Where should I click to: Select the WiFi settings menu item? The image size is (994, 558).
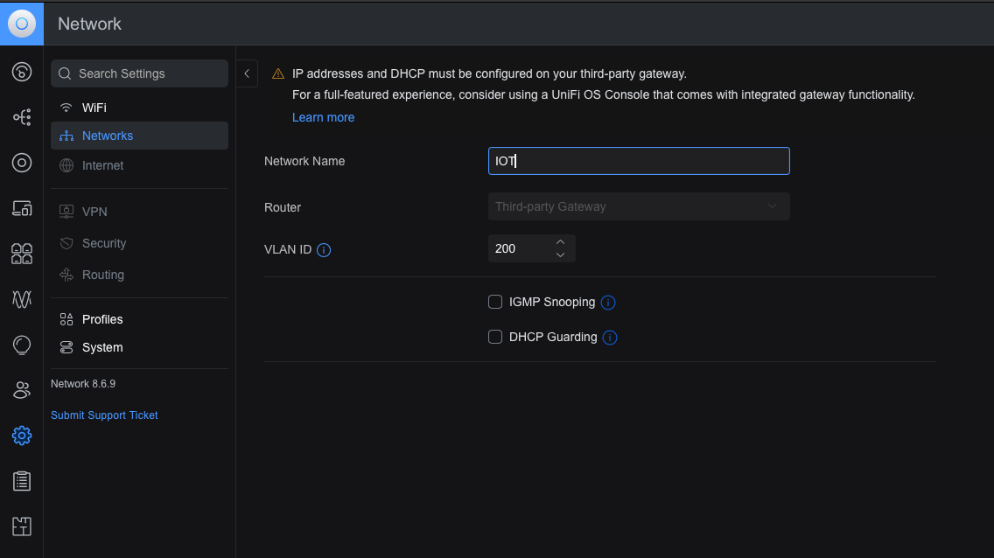tap(139, 108)
